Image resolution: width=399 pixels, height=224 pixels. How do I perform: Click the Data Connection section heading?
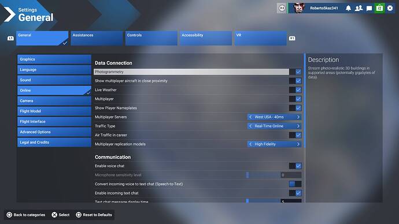[x=113, y=63]
